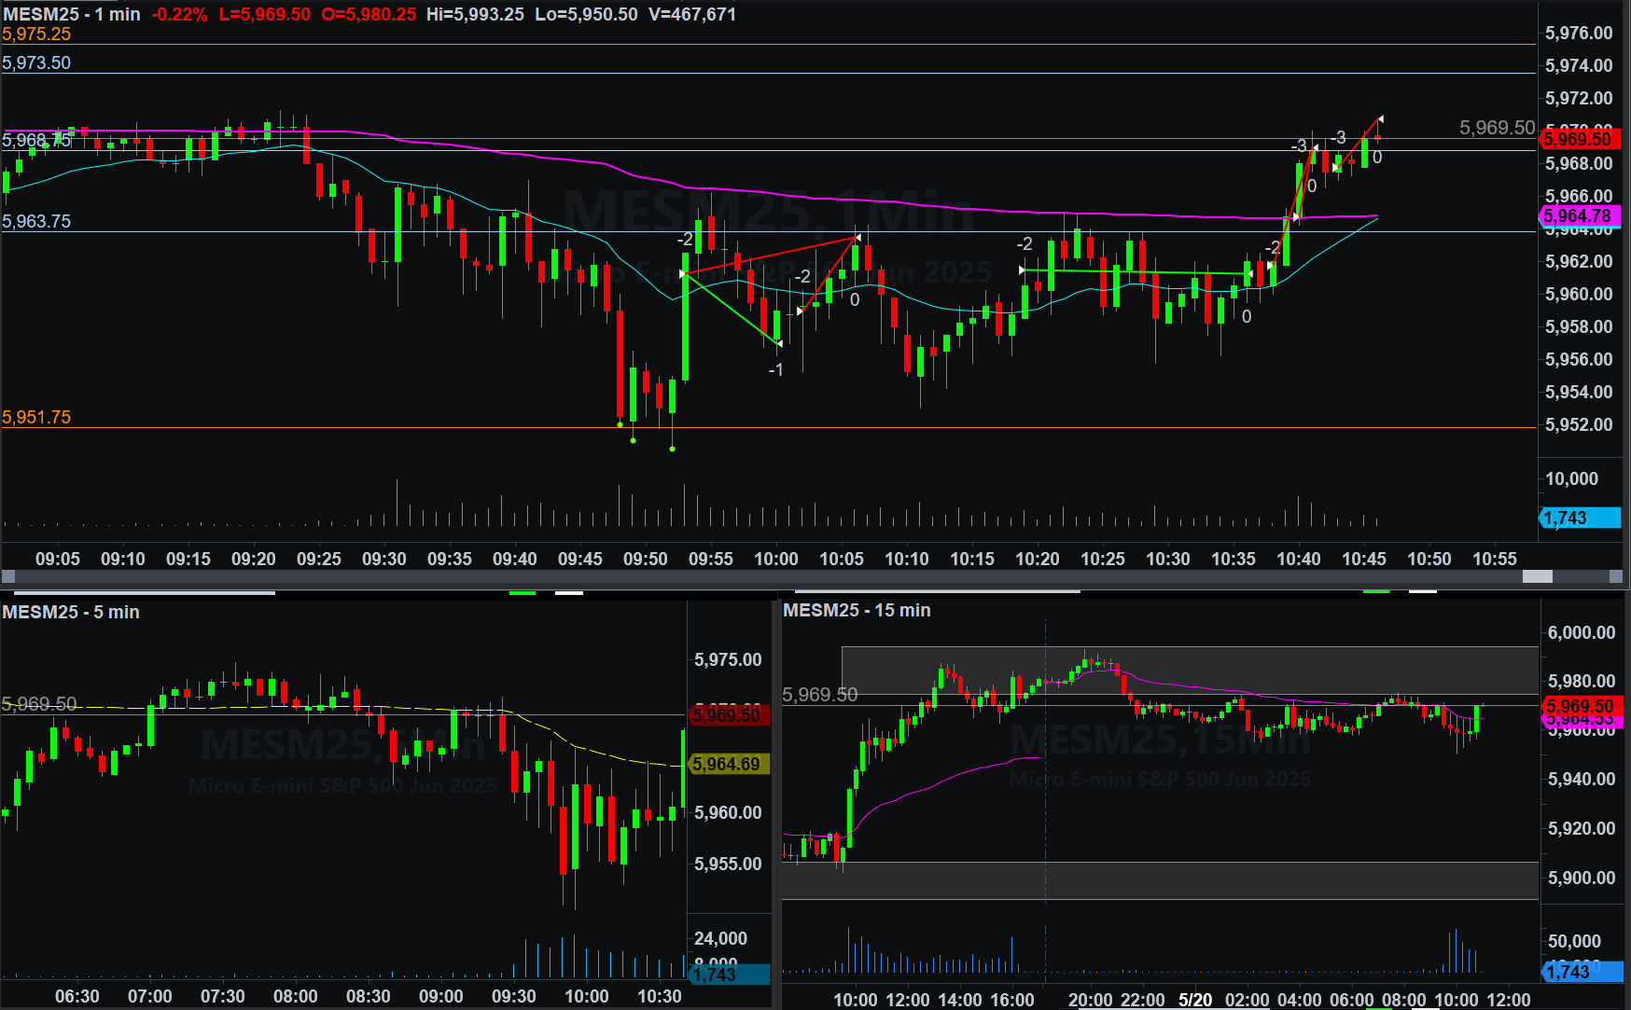Select the yellow 5,964.69 price tag on 5-min chart

click(x=729, y=765)
